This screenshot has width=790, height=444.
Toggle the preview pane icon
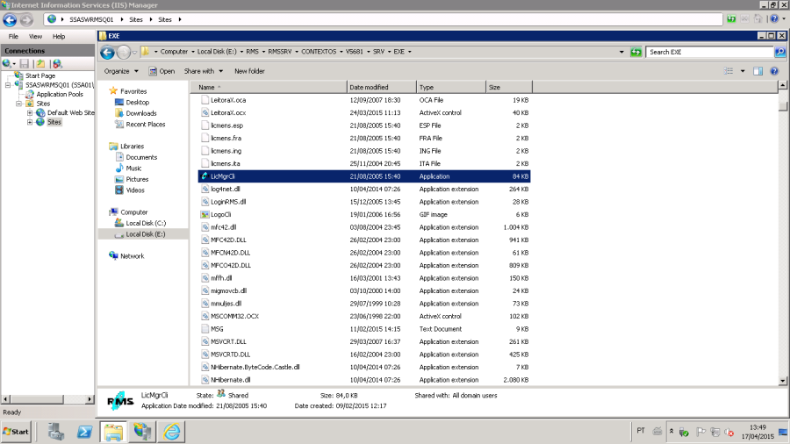tap(758, 71)
